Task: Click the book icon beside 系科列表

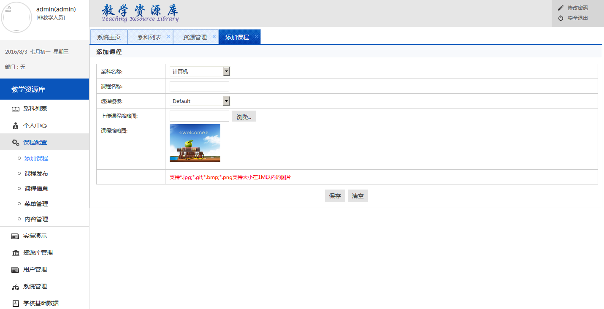Action: 16,109
